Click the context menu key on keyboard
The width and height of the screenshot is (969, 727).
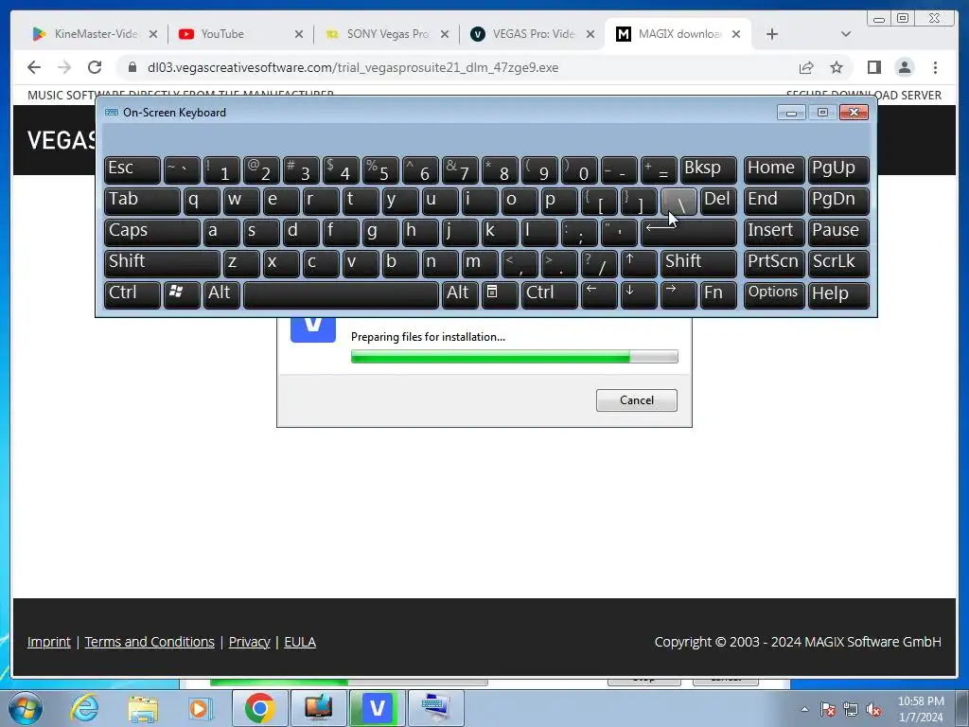coord(500,294)
